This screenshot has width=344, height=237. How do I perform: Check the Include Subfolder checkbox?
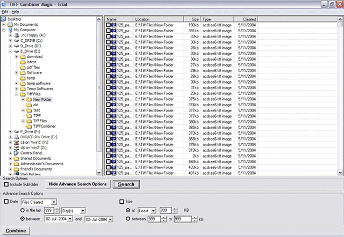(x=6, y=184)
